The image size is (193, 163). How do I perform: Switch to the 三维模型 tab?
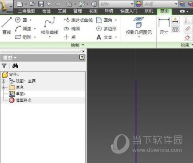pos(27,11)
